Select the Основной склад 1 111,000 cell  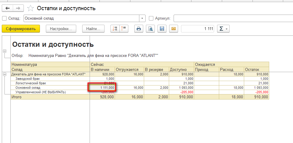pyautogui.click(x=103, y=88)
